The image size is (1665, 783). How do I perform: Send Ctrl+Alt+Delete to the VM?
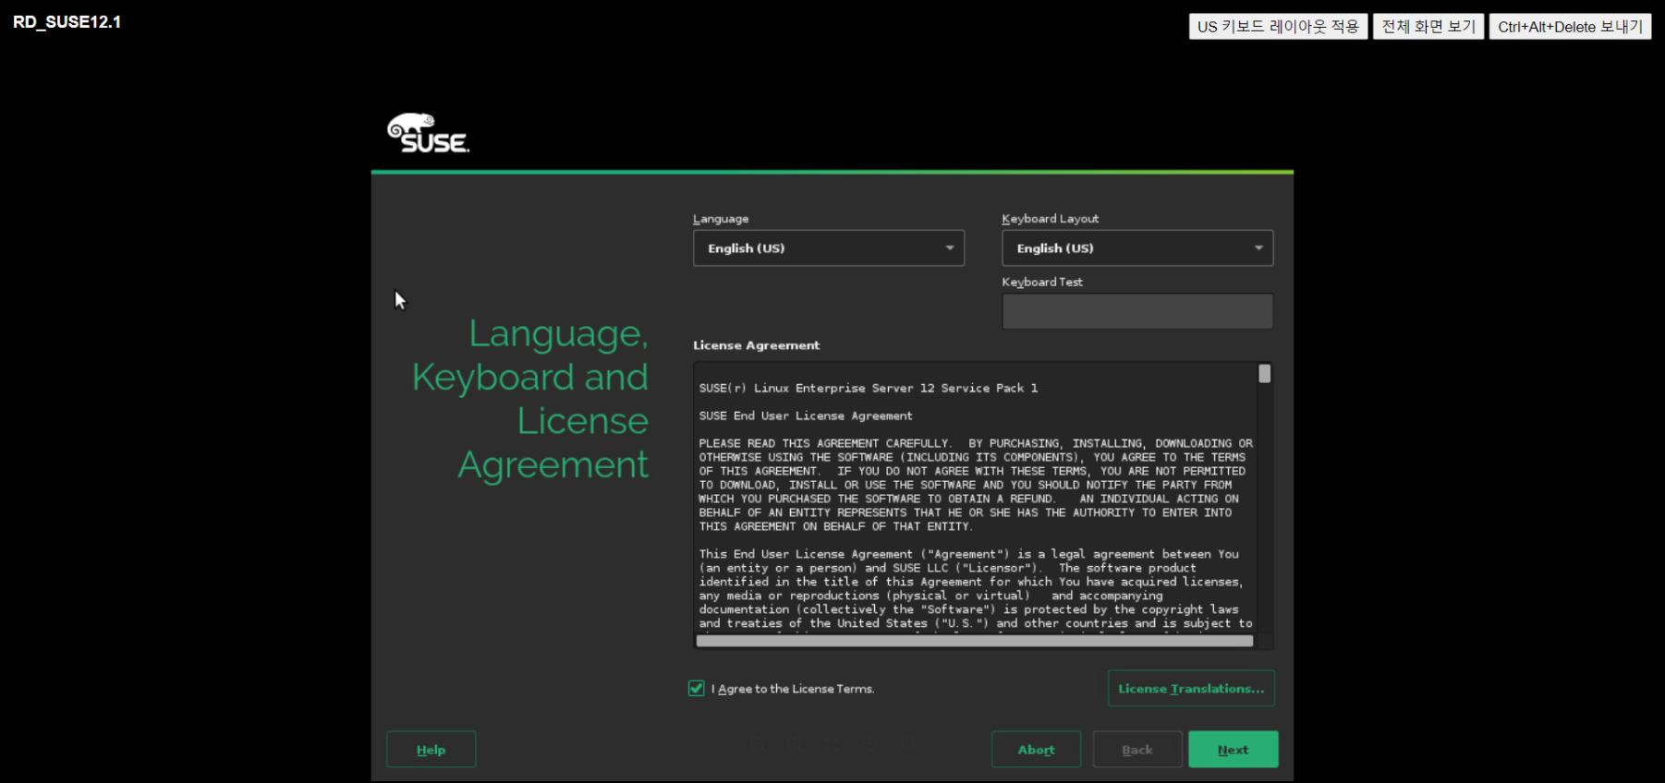[1570, 27]
